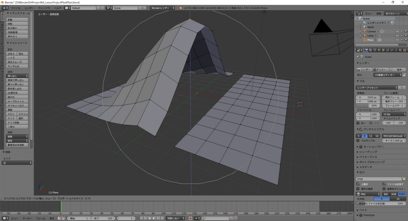408x221 pixels.
Task: Click the 移動 translate button
Action: click(x=17, y=20)
